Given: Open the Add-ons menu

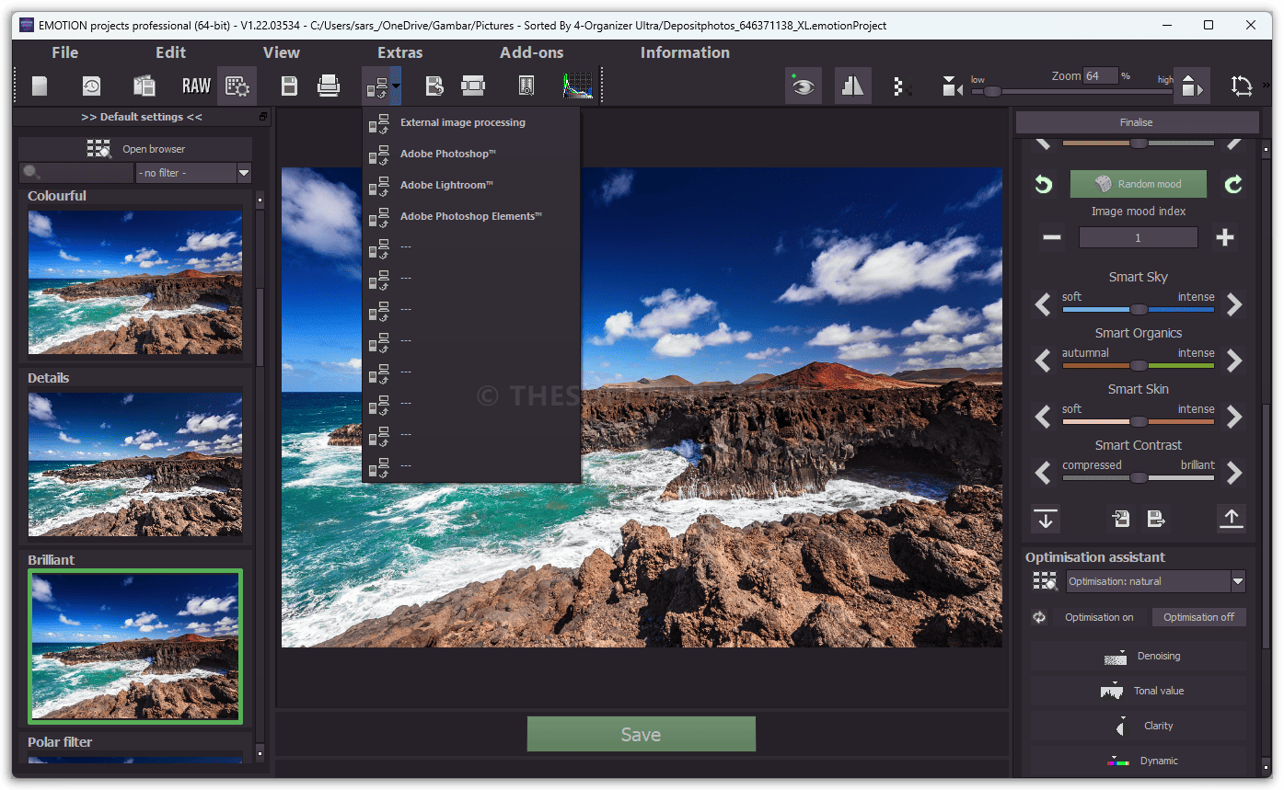Looking at the screenshot, I should (531, 52).
